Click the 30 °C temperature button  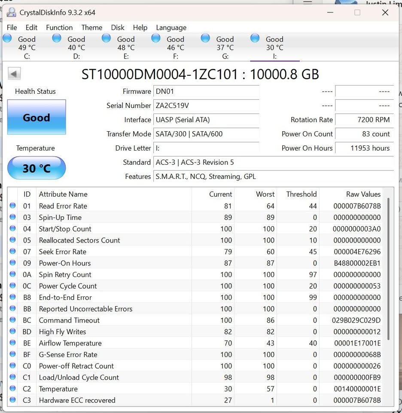point(37,168)
